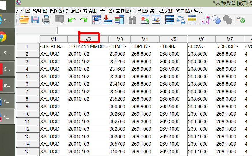Open data file with folder icon
Image resolution: width=252 pixels, height=156 pixels.
[x=24, y=20]
